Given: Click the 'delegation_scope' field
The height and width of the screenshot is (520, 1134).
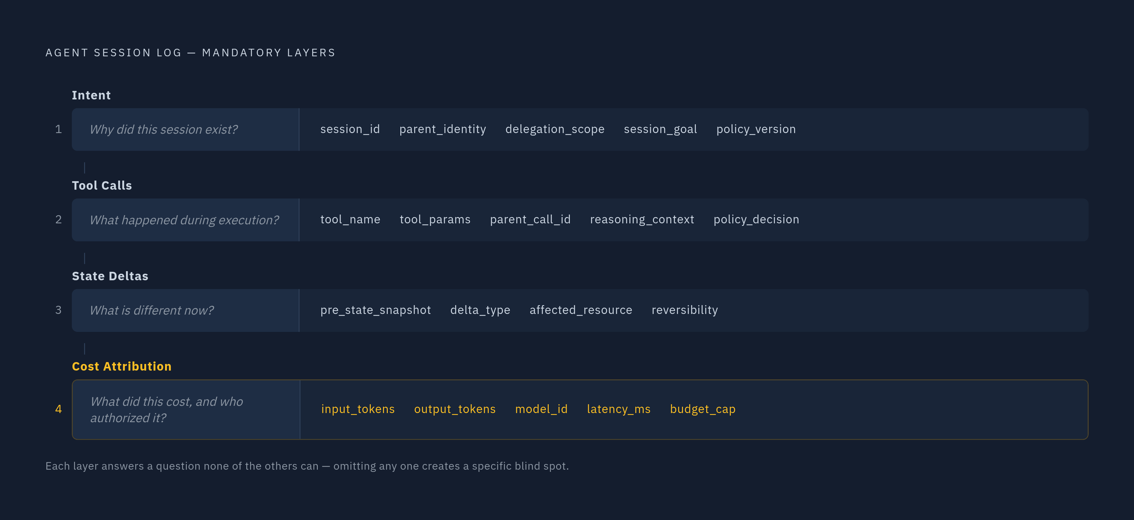Looking at the screenshot, I should pyautogui.click(x=555, y=129).
